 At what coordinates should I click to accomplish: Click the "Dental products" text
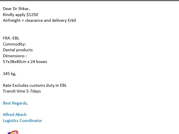[18, 50]
